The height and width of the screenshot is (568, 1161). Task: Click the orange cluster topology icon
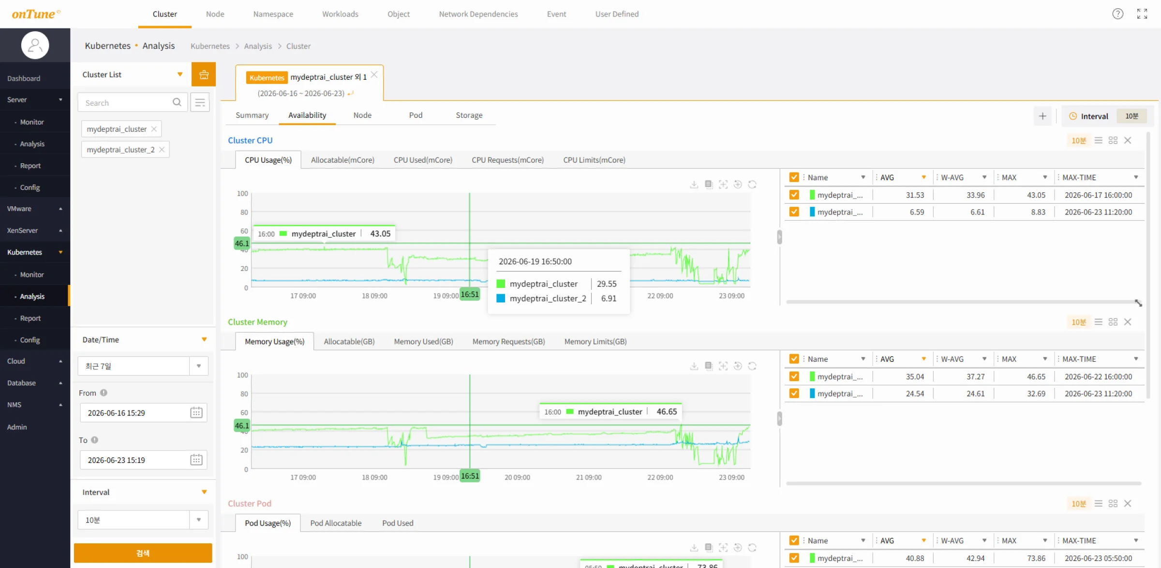point(204,74)
